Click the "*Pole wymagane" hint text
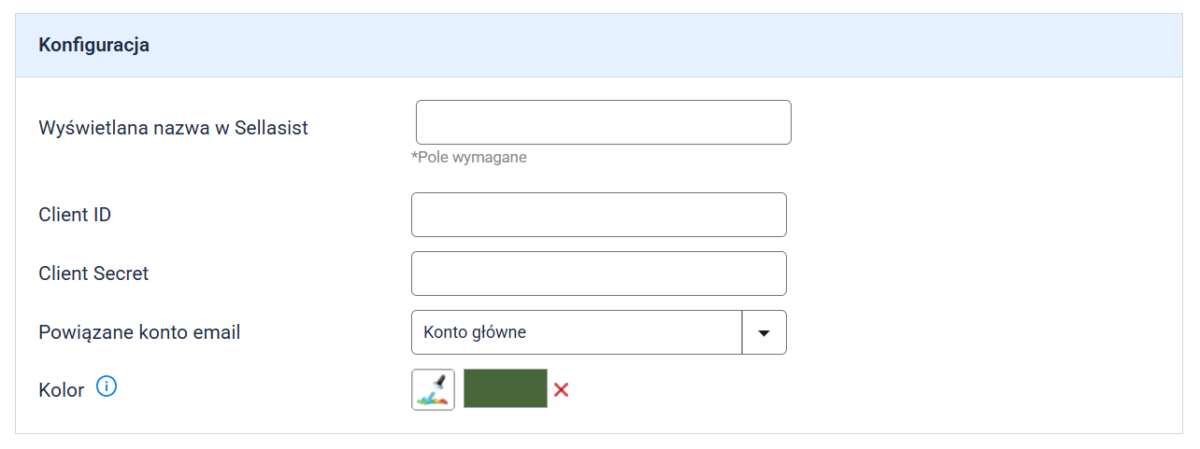 click(469, 157)
